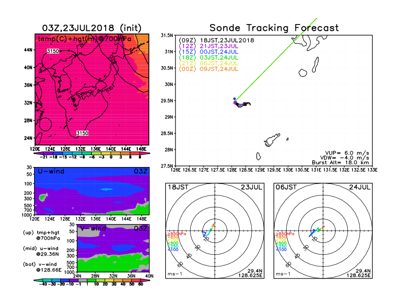Click the 'Burst Alt= 18.0 km' value
Image resolution: width=397 pixels, height=306 pixels.
point(340,162)
